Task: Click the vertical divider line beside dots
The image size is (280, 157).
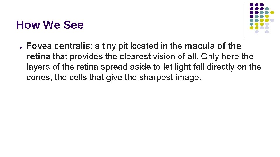Action: [244, 21]
